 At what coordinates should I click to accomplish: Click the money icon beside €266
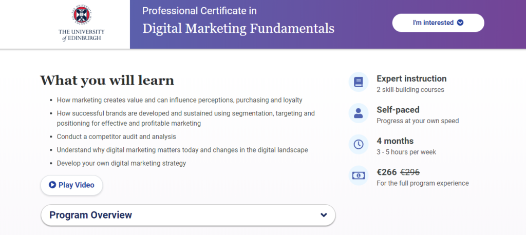coord(358,175)
